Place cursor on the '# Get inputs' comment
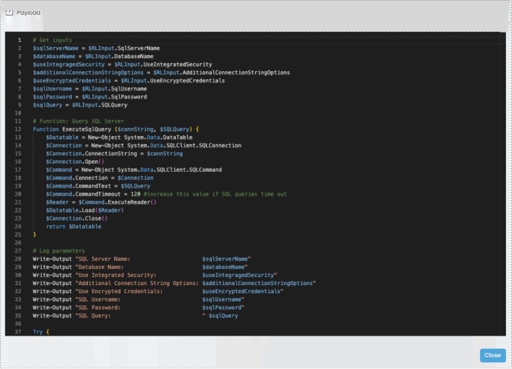 click(x=52, y=40)
